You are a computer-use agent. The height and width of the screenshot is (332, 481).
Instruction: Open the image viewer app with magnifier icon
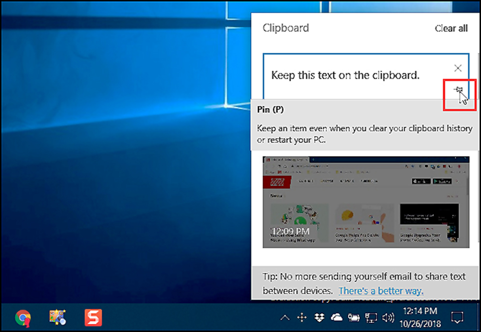pos(57,318)
